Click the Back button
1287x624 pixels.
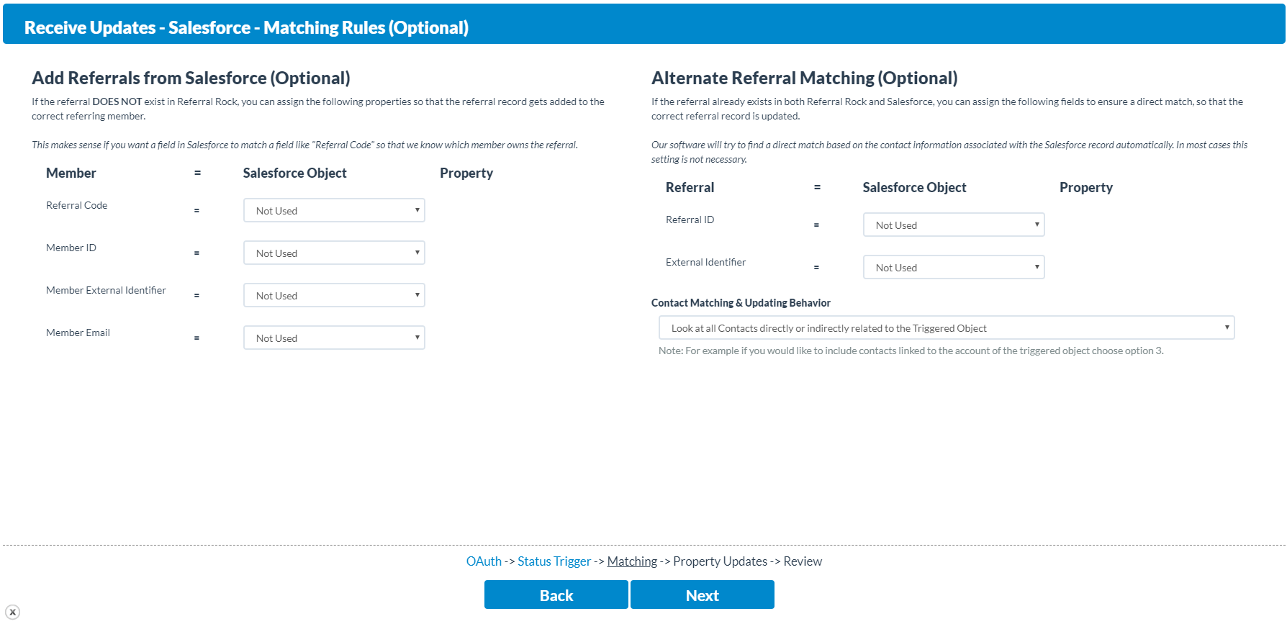[x=556, y=594]
